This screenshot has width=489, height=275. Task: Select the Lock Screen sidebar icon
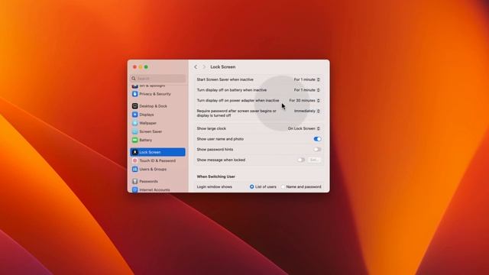[x=134, y=152]
